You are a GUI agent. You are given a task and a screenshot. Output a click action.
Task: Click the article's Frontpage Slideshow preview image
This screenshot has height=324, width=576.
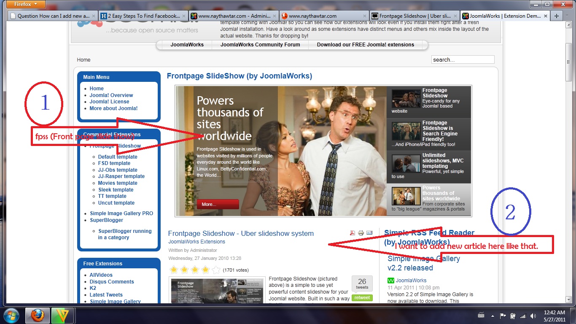(x=217, y=290)
